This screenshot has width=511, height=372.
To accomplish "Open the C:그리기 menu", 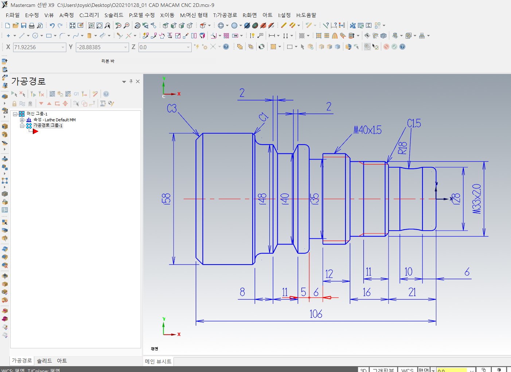I will (89, 15).
